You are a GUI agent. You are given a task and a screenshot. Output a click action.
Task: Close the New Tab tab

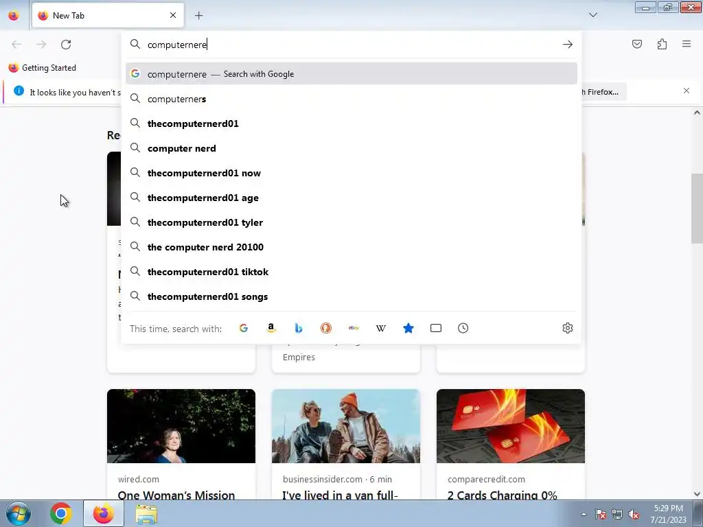[173, 15]
